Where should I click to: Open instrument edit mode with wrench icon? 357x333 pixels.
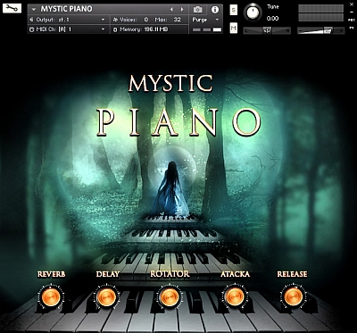click(x=12, y=8)
